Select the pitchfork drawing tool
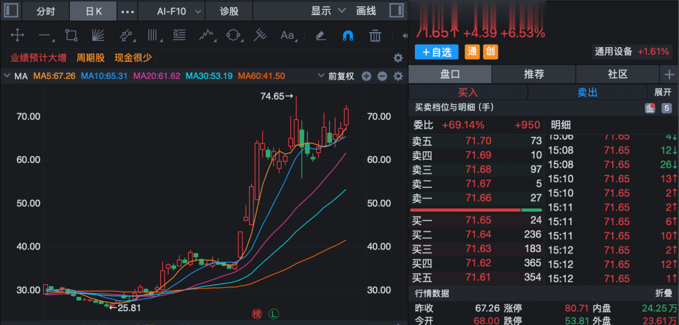The width and height of the screenshot is (679, 325). click(x=260, y=35)
